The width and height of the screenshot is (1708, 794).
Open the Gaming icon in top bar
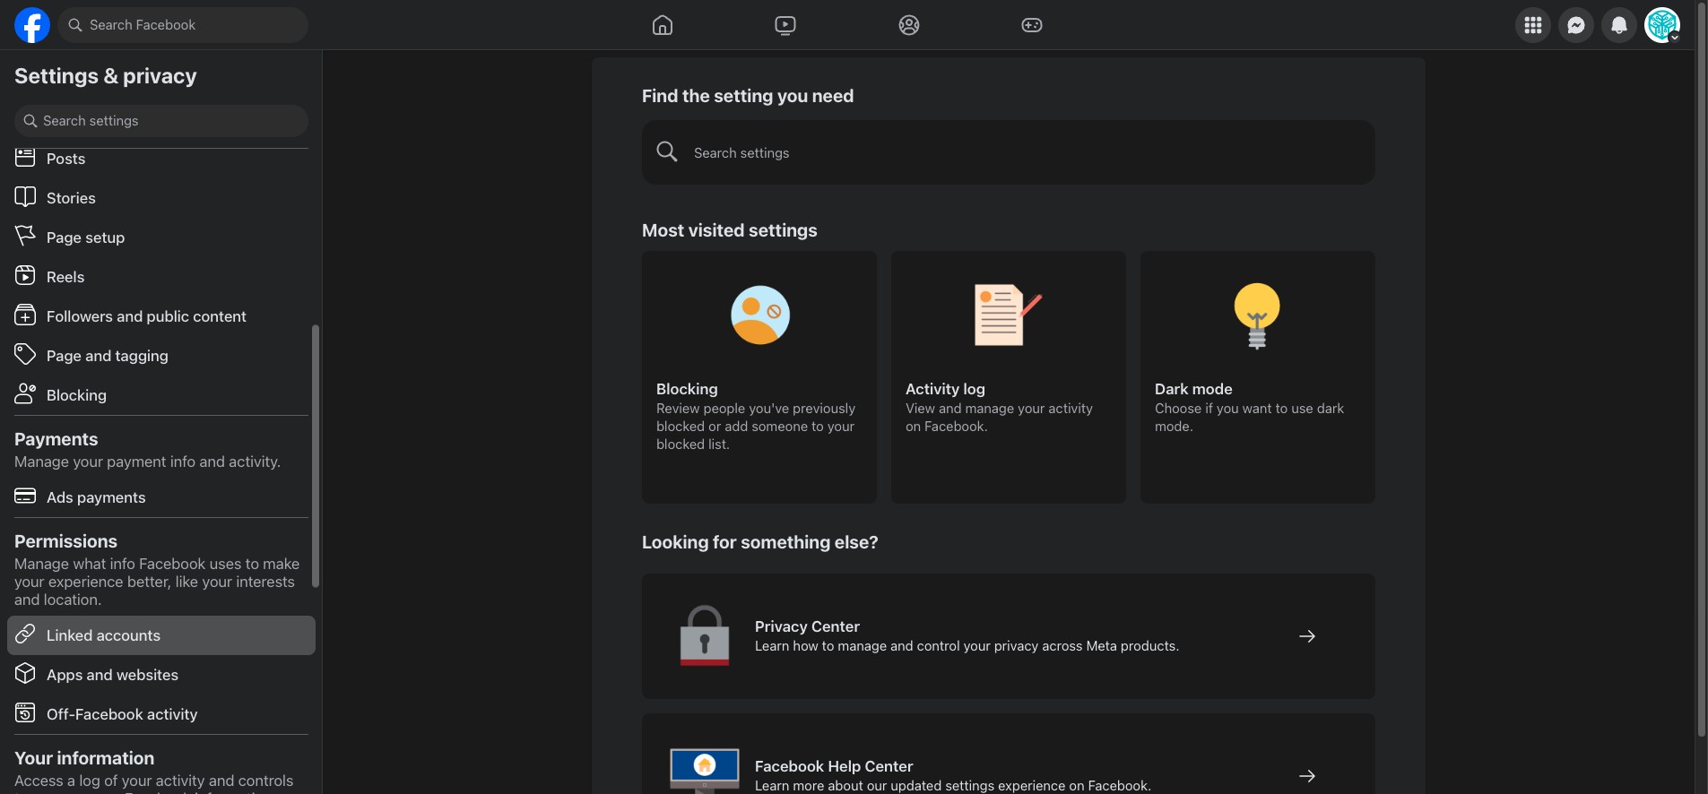1032,25
